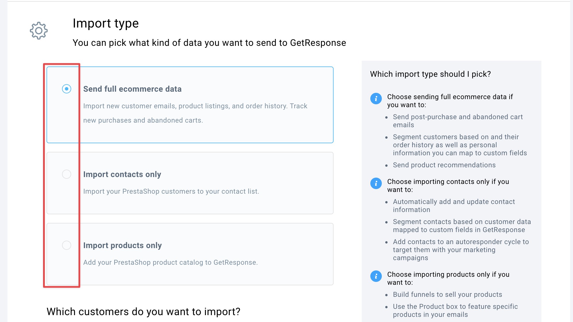Click 'Send post-purchase and abandoned cart emails' bullet
The width and height of the screenshot is (573, 322).
point(458,121)
